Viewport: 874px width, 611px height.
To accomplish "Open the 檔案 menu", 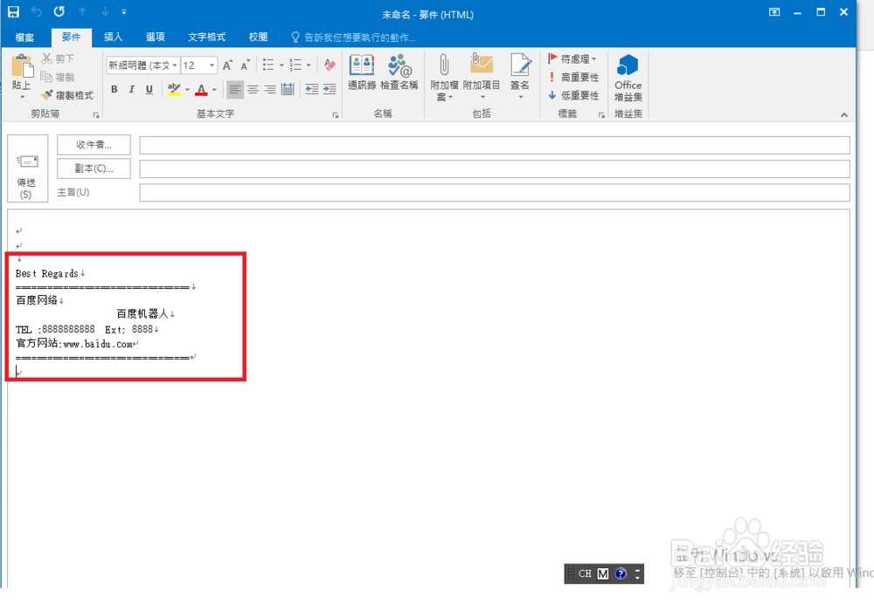I will point(25,38).
